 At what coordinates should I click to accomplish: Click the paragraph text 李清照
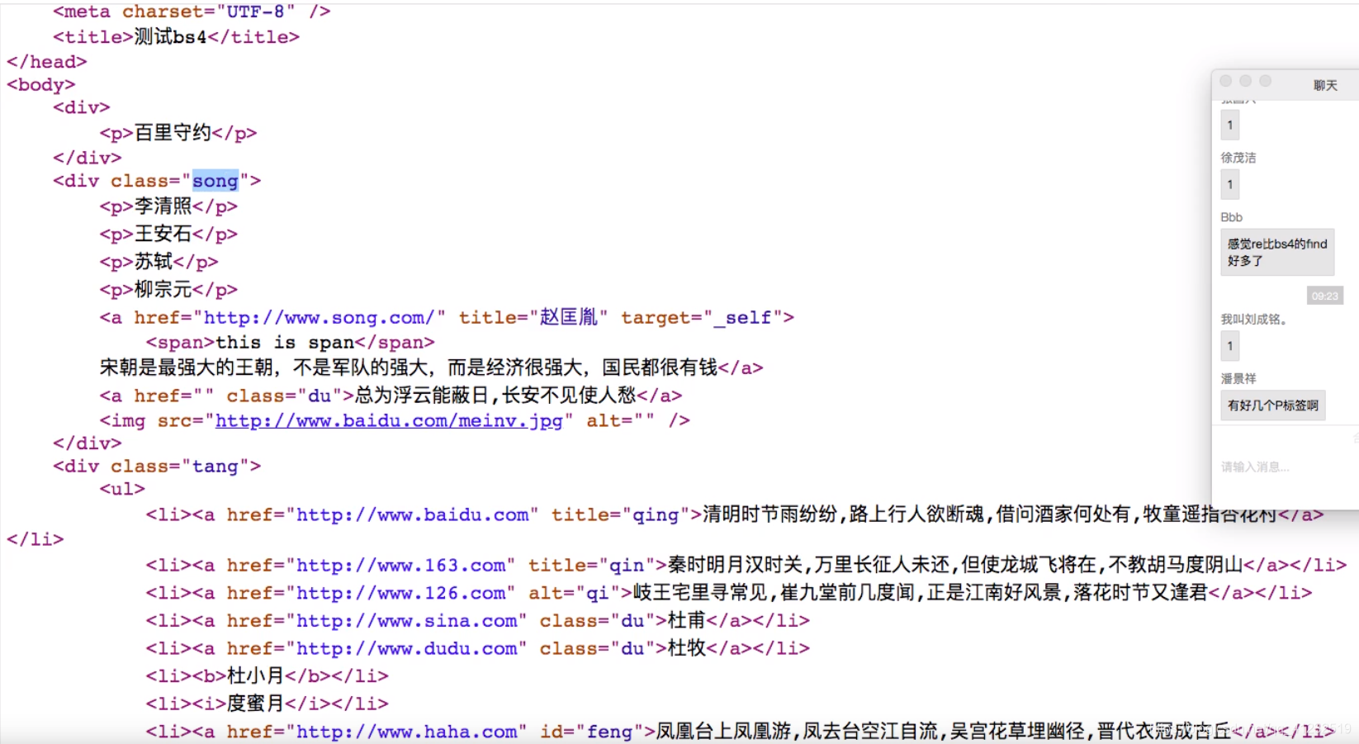[163, 206]
